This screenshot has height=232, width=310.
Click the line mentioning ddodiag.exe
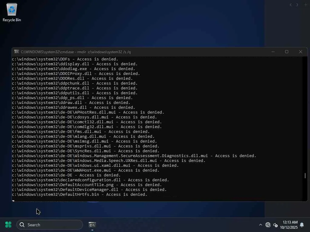[74, 69]
